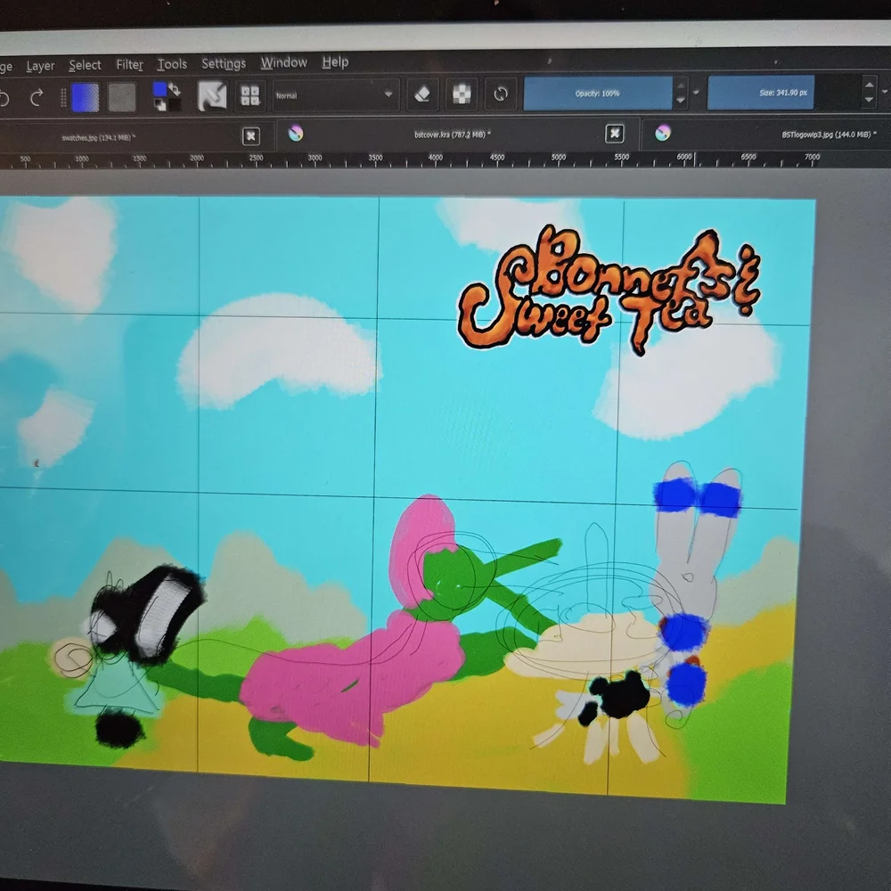
Task: Reload the original brush preset
Action: (x=501, y=94)
